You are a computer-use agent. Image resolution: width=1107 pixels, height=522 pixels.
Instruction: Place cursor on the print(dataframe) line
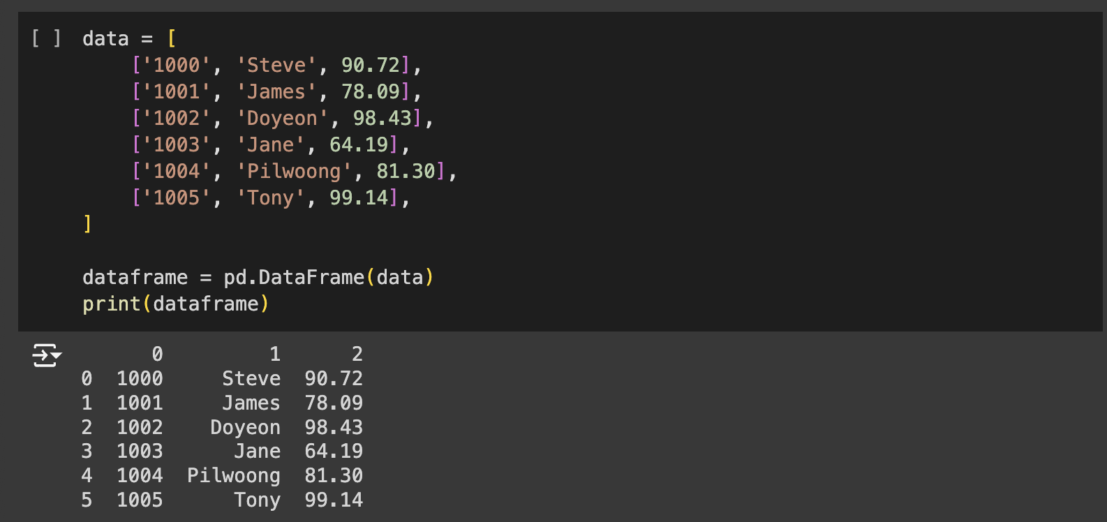point(175,304)
